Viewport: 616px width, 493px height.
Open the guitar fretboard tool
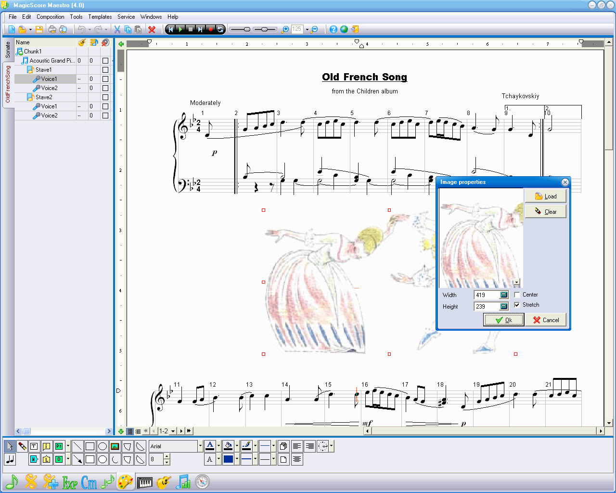pyautogui.click(x=164, y=482)
